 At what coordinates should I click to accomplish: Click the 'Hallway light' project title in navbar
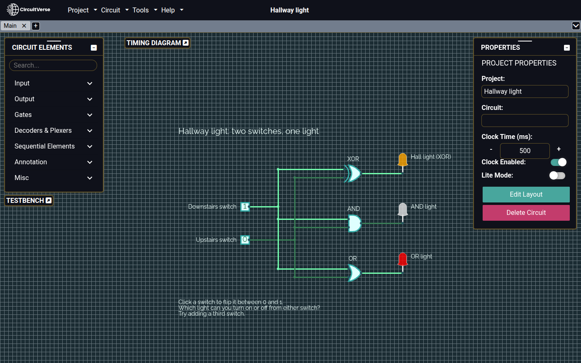[290, 10]
